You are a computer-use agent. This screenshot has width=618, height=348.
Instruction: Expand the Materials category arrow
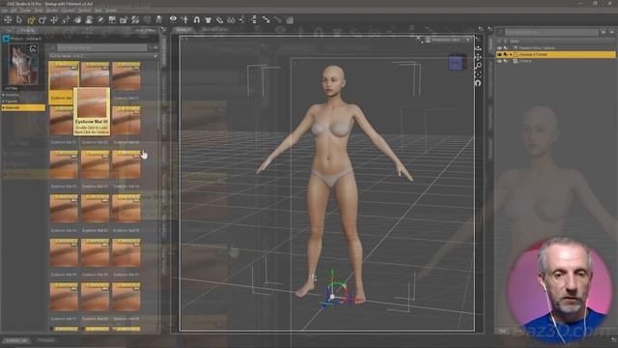pos(4,107)
